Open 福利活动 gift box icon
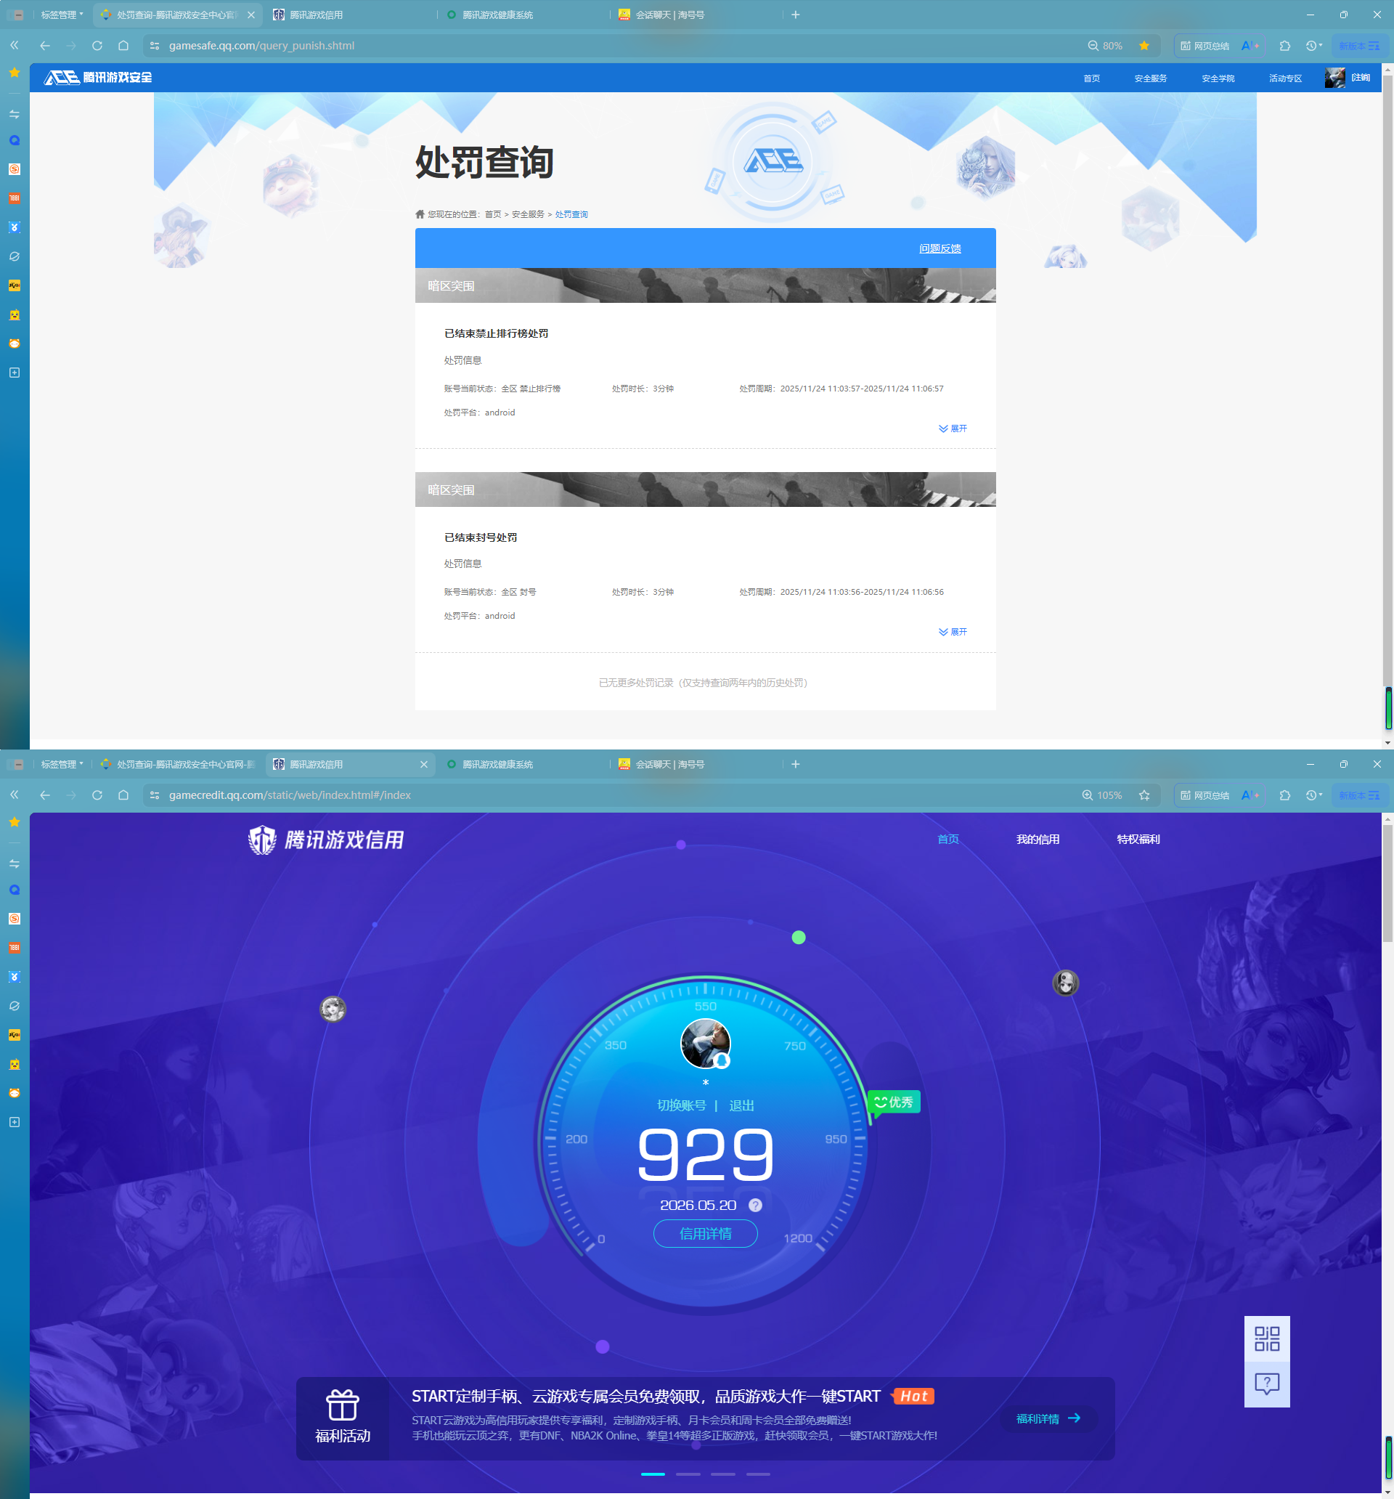Image resolution: width=1394 pixels, height=1499 pixels. [x=342, y=1406]
